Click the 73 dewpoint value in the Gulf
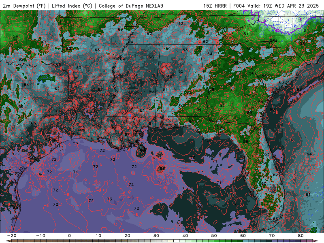This screenshot has height=243, width=324. [x=109, y=199]
